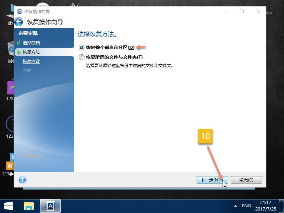Image resolution: width=284 pixels, height=213 pixels.
Task: Click the 下一步 button to continue
Action: click(211, 180)
